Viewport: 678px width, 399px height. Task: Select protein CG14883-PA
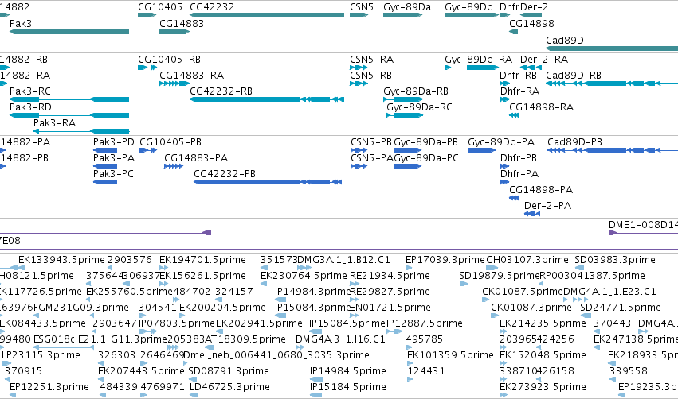pyautogui.click(x=174, y=166)
